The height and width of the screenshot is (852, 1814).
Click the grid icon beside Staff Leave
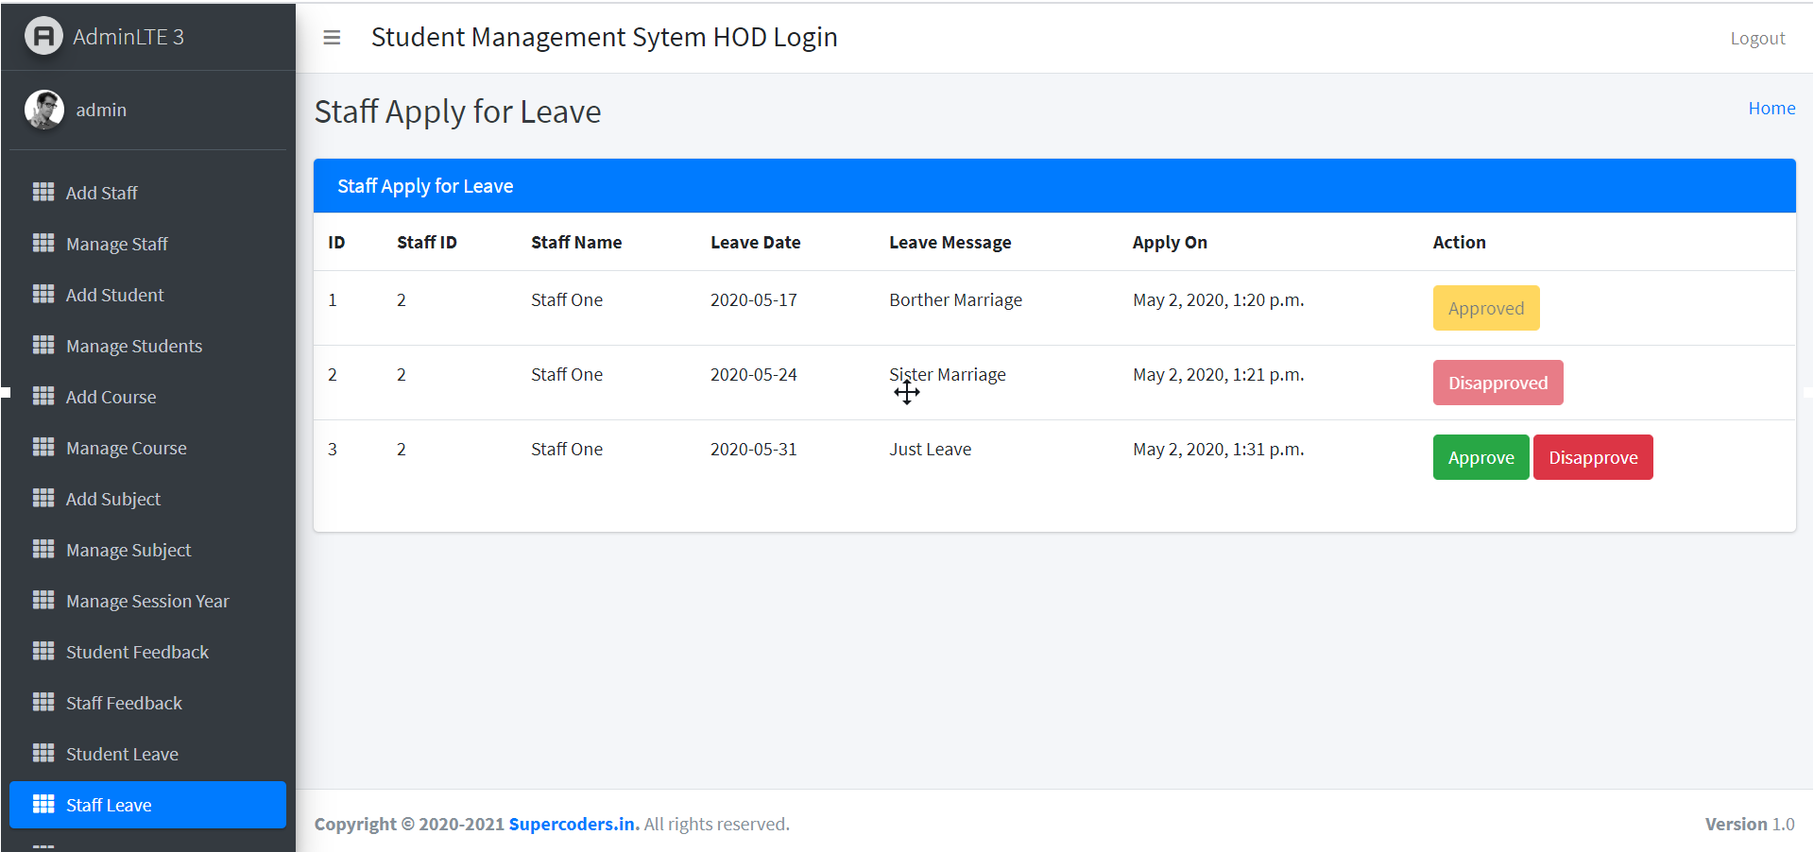(x=43, y=805)
